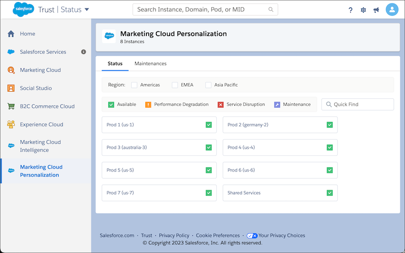Open the Shared Services instance
The width and height of the screenshot is (405, 253).
pos(280,193)
